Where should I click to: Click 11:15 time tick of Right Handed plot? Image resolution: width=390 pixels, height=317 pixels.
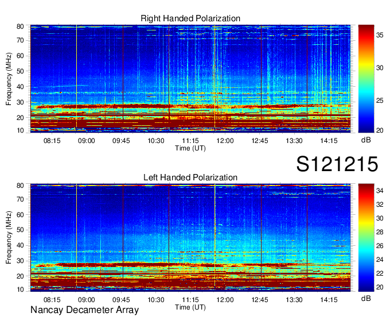[x=190, y=141]
